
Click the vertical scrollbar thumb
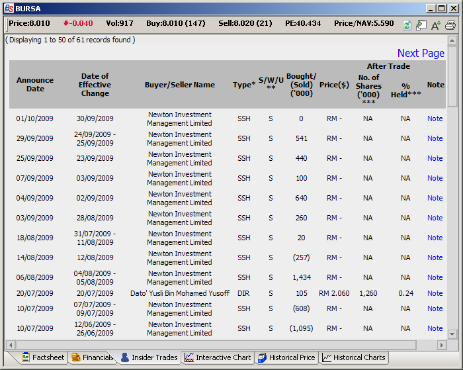pyautogui.click(x=452, y=76)
